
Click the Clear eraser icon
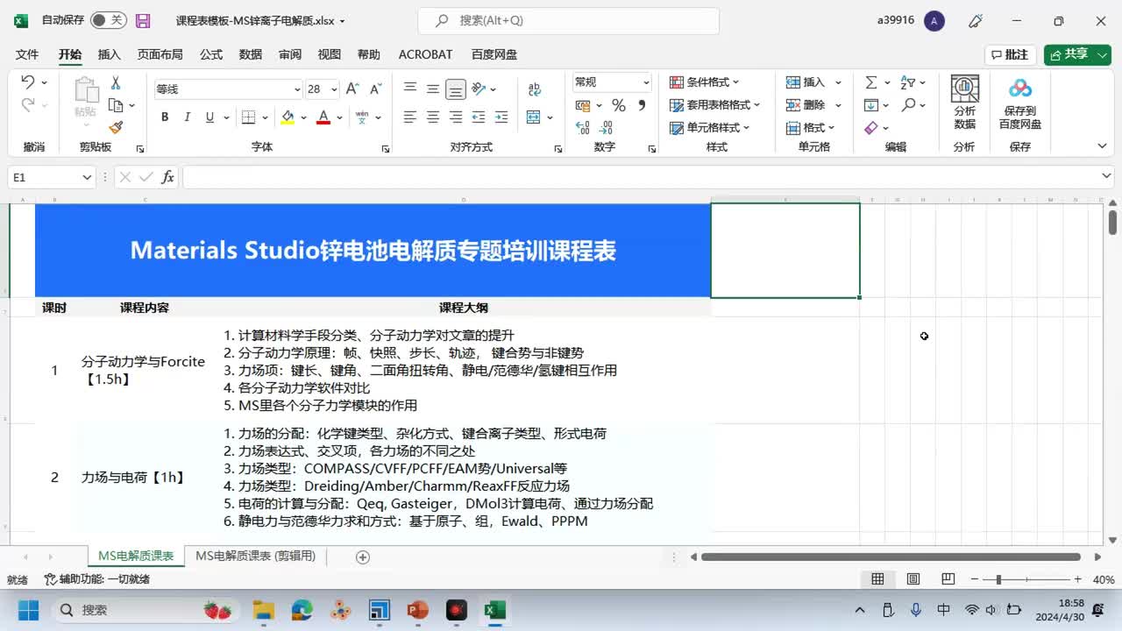pyautogui.click(x=871, y=128)
